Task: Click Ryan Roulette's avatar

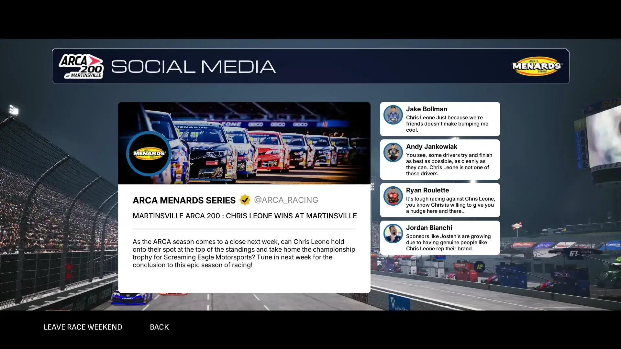Action: click(393, 196)
